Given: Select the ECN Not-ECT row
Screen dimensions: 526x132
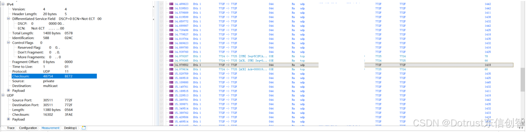Looking at the screenshot, I should tap(41, 28).
